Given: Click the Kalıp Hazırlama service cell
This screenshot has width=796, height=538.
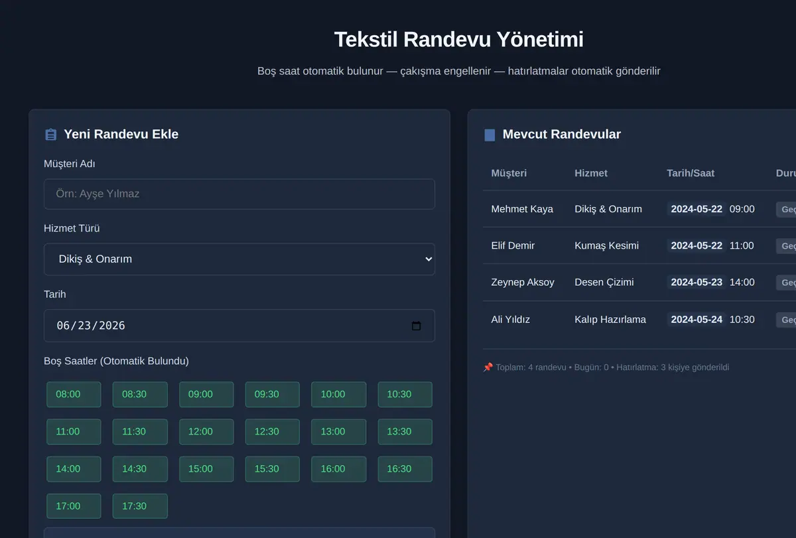Looking at the screenshot, I should click(x=610, y=319).
